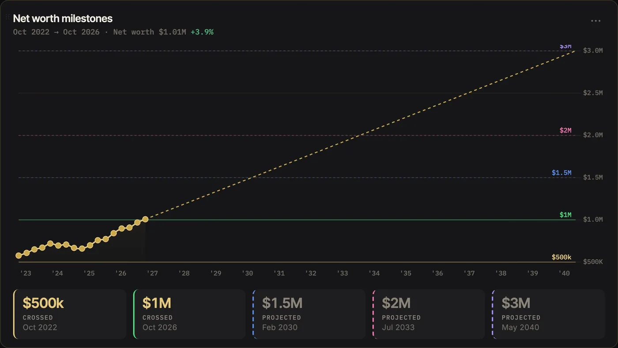Click the $1.0M y-axis label
Viewport: 618px width, 348px height.
pyautogui.click(x=593, y=219)
